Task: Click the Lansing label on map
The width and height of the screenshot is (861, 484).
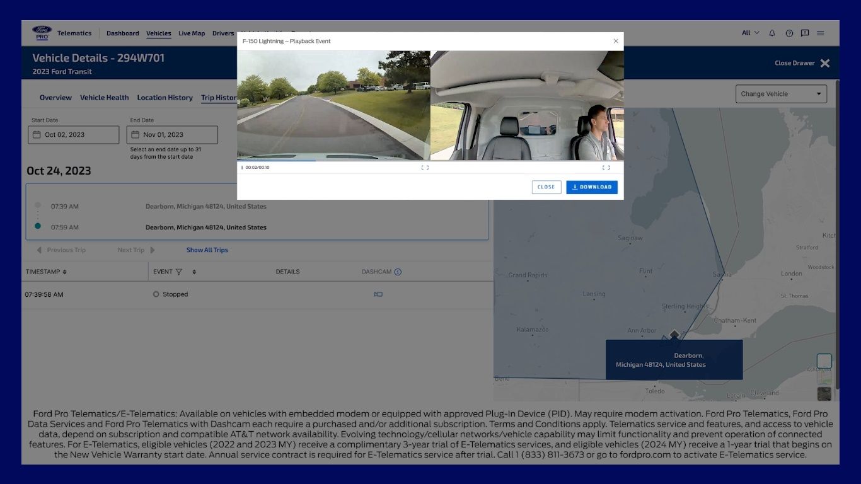Action: (594, 294)
